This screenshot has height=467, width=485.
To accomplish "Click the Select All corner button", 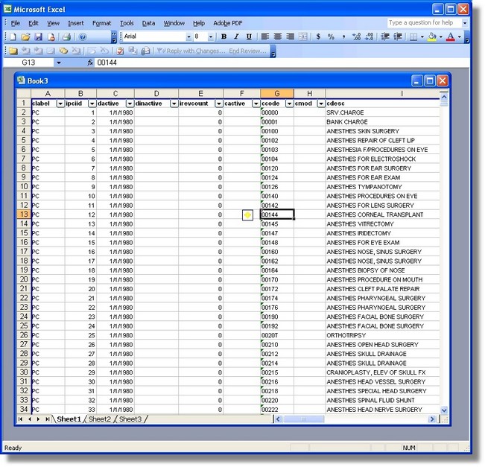I will pos(24,94).
